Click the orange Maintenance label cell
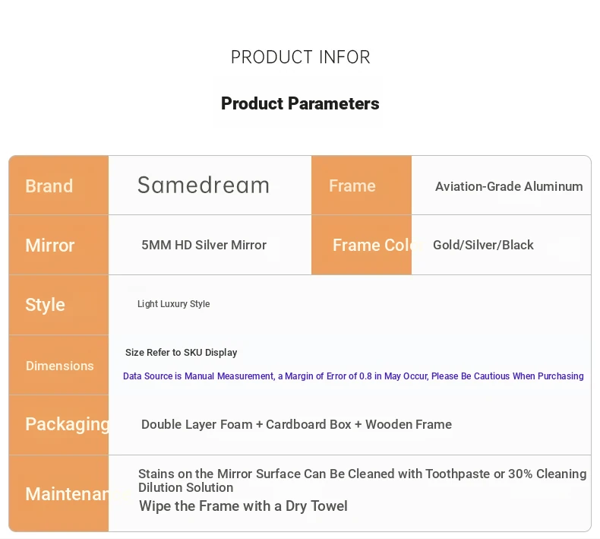The width and height of the screenshot is (600, 539). click(58, 493)
